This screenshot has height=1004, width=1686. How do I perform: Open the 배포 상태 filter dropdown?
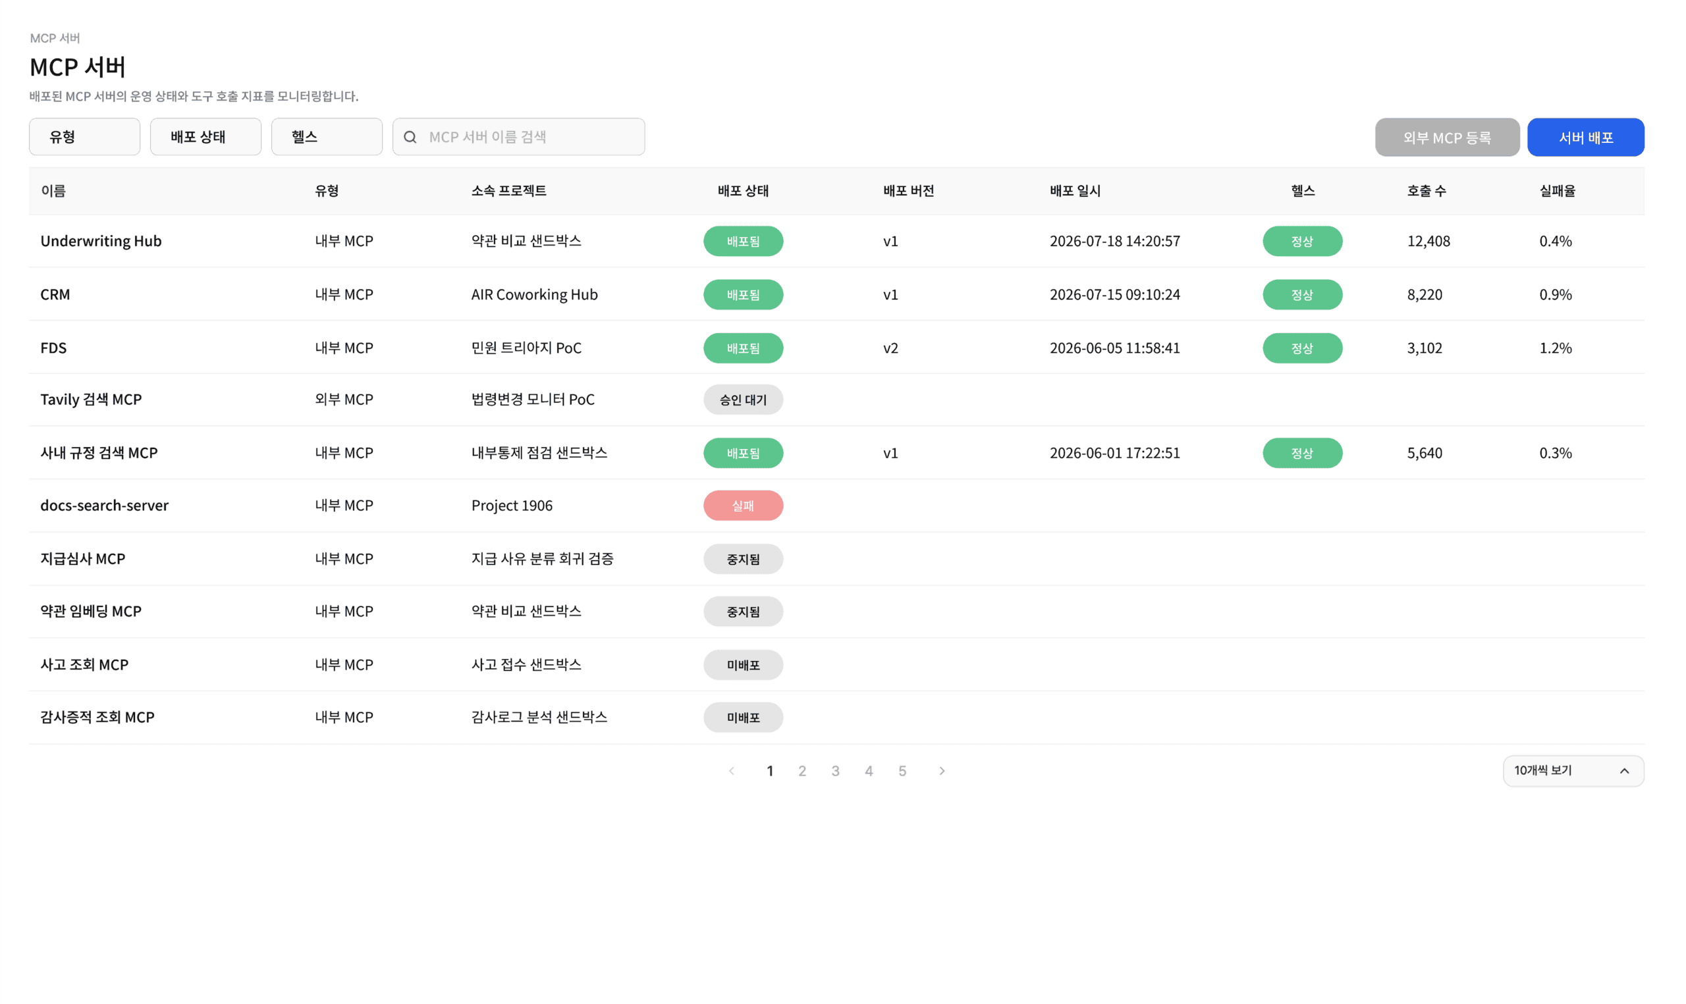click(205, 137)
